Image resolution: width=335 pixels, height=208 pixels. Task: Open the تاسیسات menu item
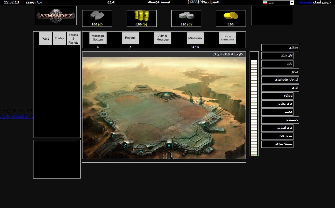[280, 120]
